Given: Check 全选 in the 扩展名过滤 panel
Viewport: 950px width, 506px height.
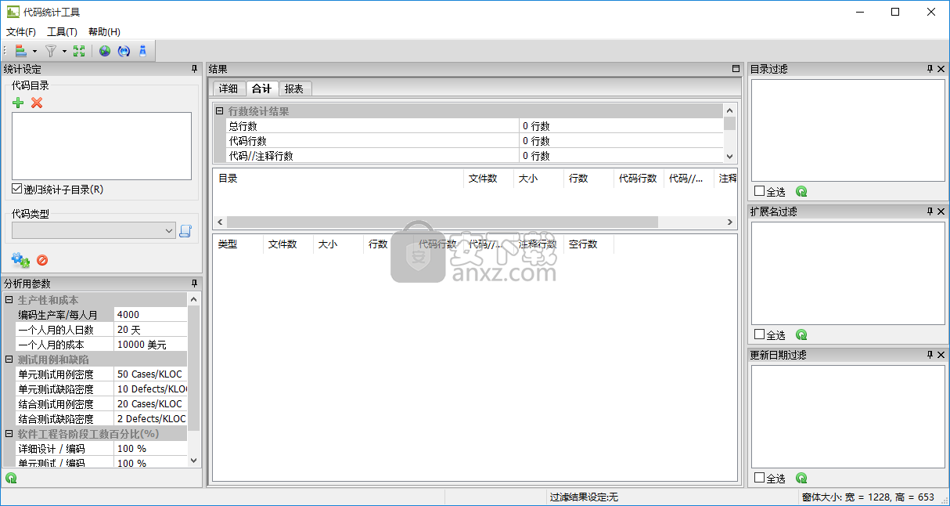Looking at the screenshot, I should coord(759,334).
